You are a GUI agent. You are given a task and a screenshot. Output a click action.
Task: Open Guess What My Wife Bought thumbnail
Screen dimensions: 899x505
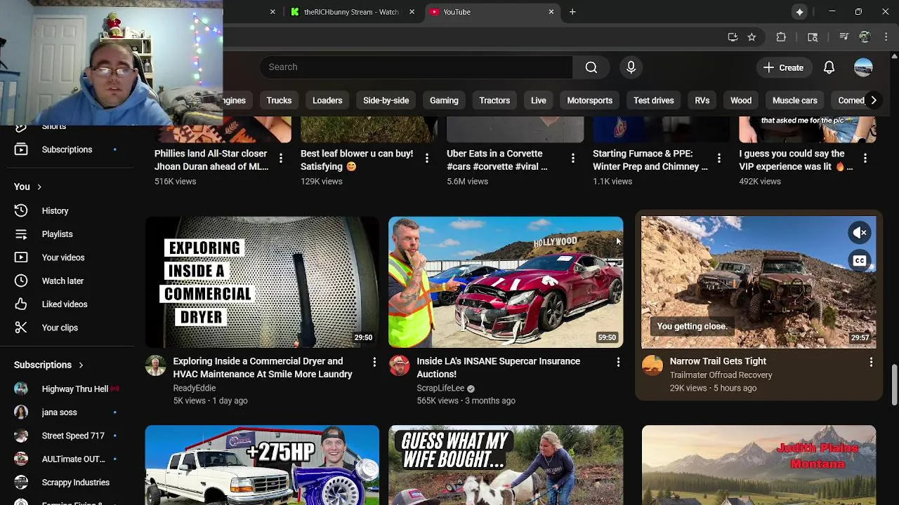coord(506,465)
